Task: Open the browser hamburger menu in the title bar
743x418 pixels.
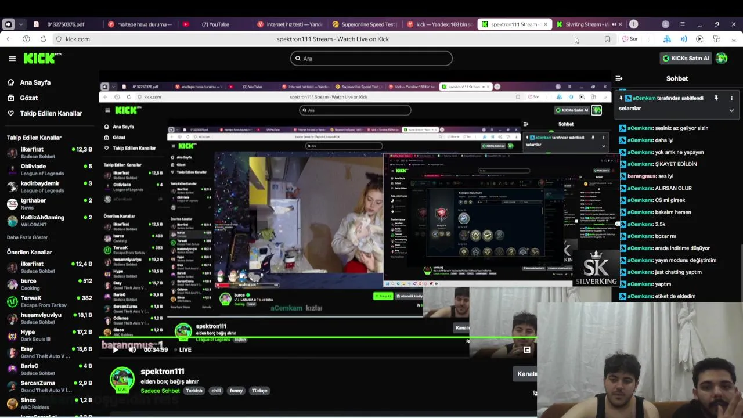Action: point(683,24)
